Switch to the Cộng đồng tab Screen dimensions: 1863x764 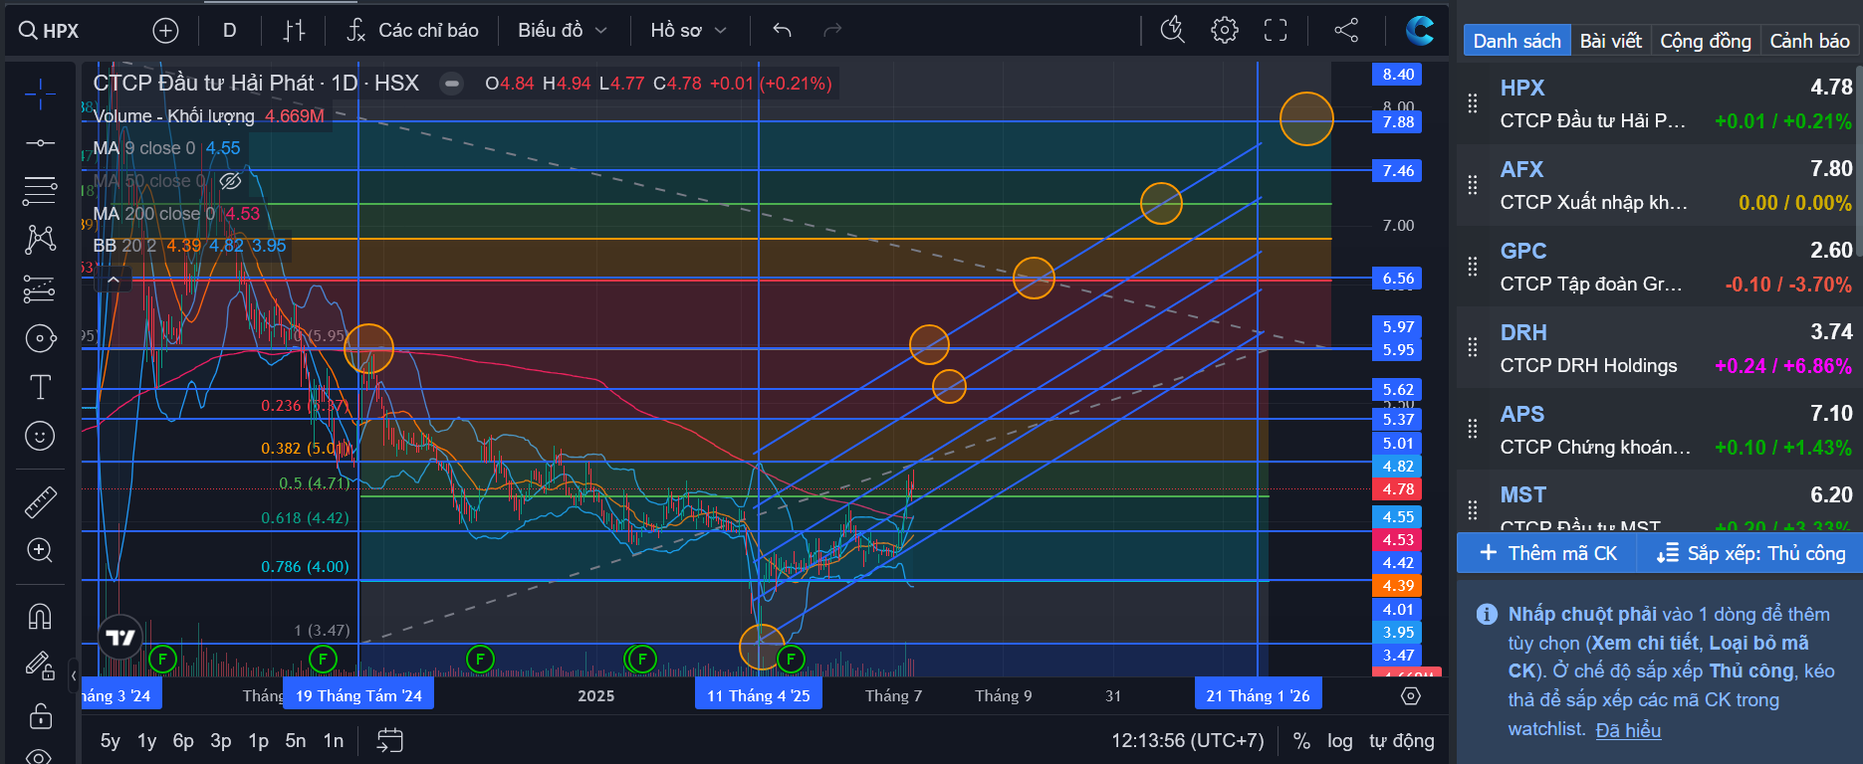click(x=1706, y=41)
